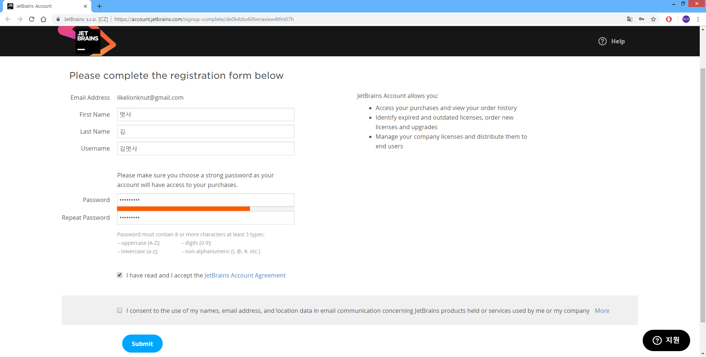Reload the page
This screenshot has width=706, height=357.
tap(32, 19)
